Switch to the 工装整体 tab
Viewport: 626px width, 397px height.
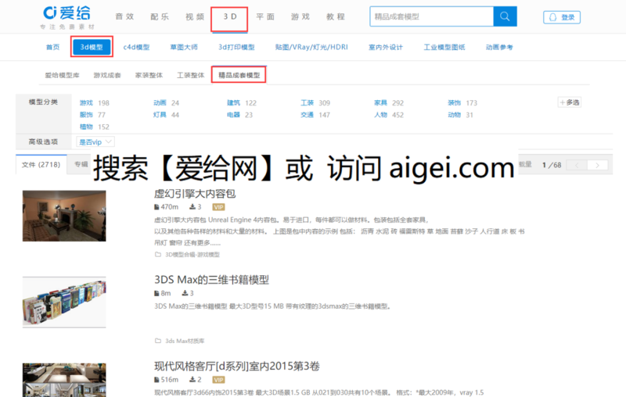190,75
